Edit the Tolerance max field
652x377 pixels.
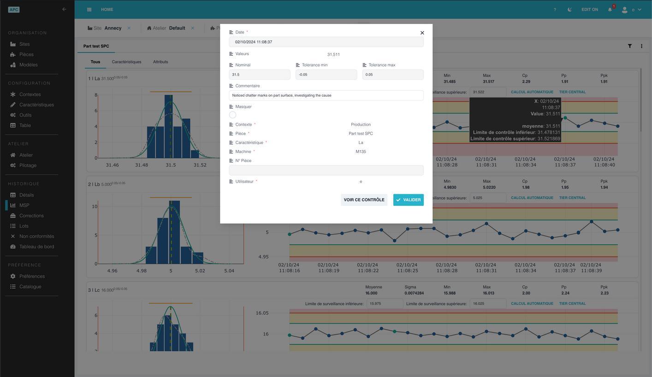(x=393, y=75)
